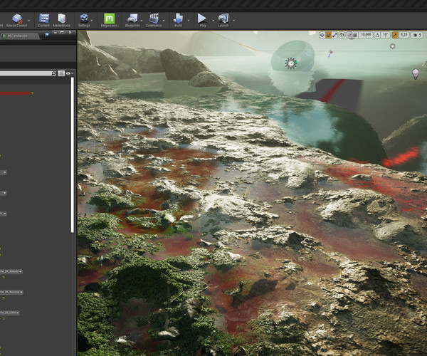
Task: Expand the Cinematics dropdown arrow
Action: click(x=164, y=21)
